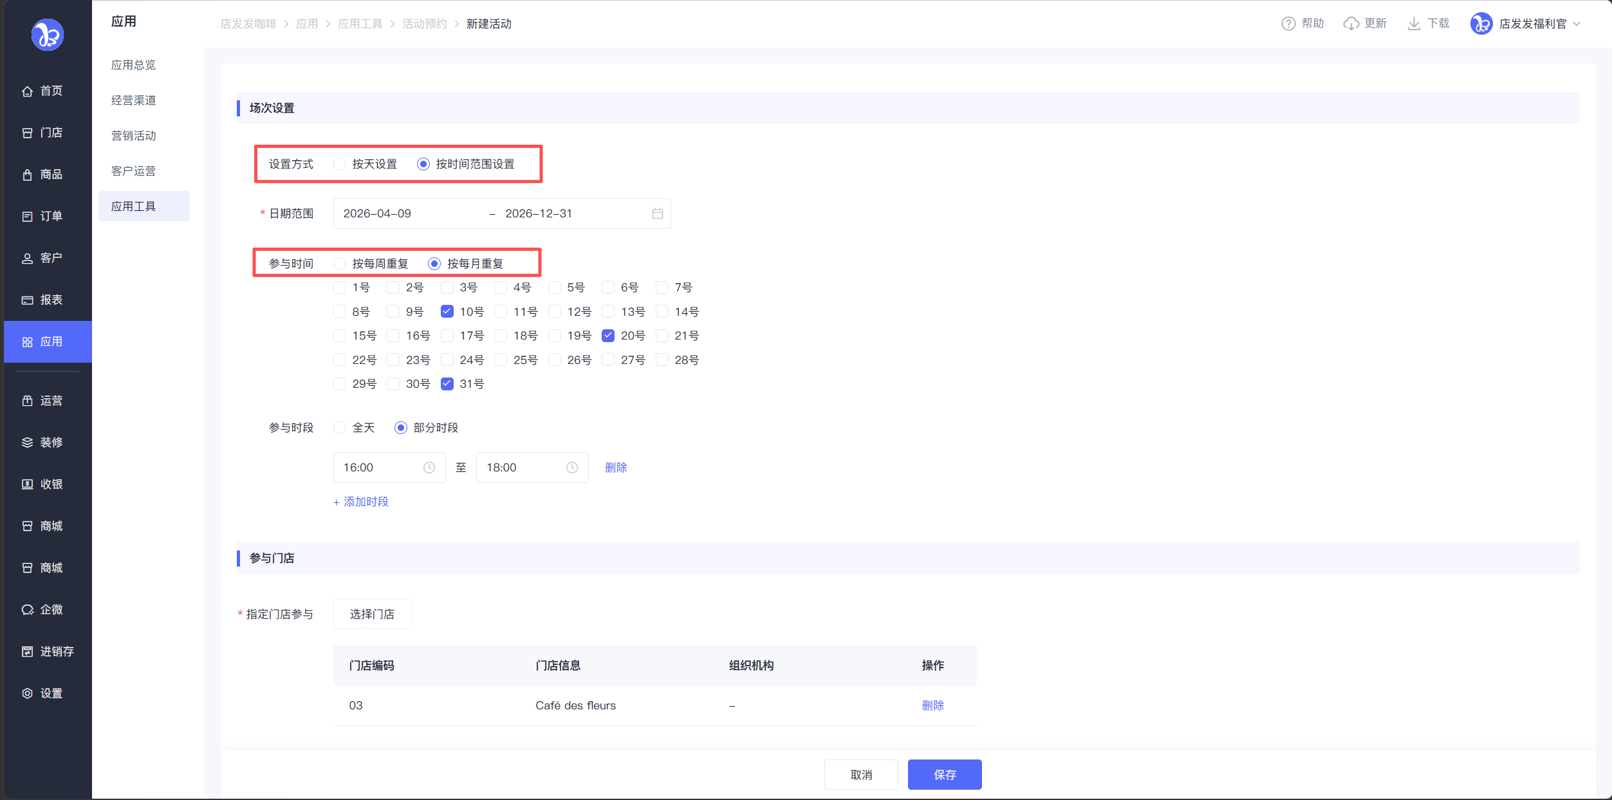Open the 营销活动 menu item
This screenshot has height=800, width=1612.
tap(134, 136)
